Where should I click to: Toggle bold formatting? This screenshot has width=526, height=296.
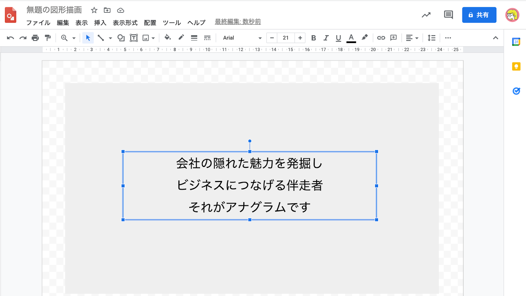(313, 38)
